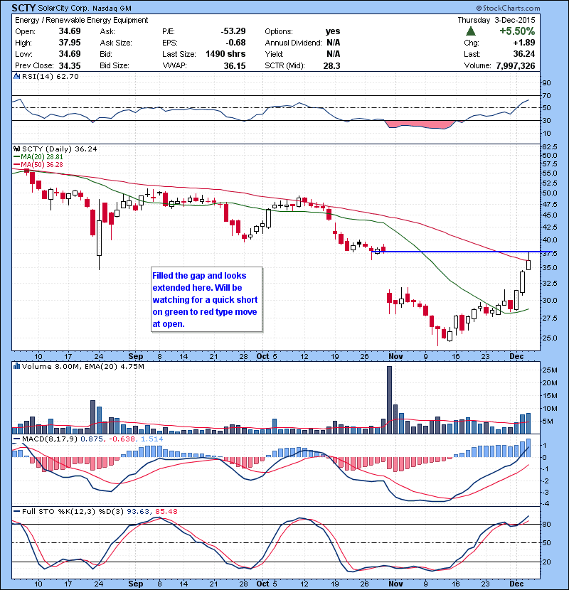The height and width of the screenshot is (590, 569).
Task: Click the 37.5 price axis label
Action: (549, 254)
